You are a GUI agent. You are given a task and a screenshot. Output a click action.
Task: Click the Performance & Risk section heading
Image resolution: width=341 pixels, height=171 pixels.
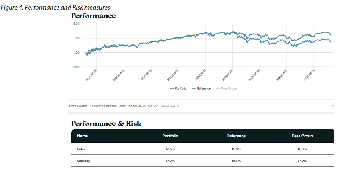(106, 123)
